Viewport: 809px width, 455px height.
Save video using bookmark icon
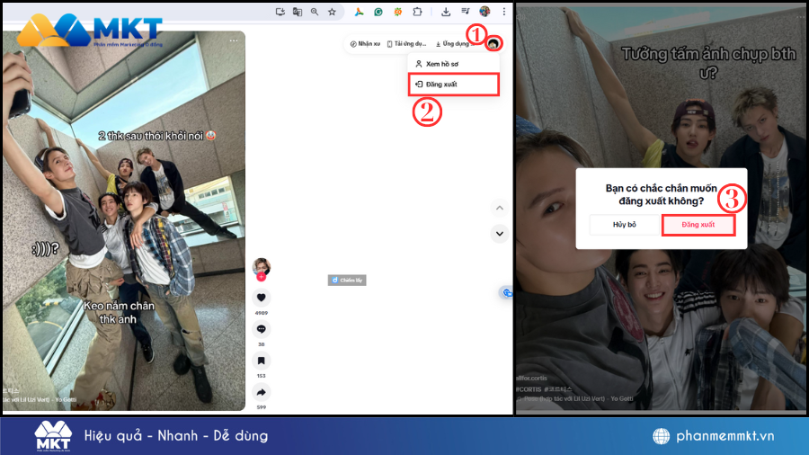click(x=262, y=361)
